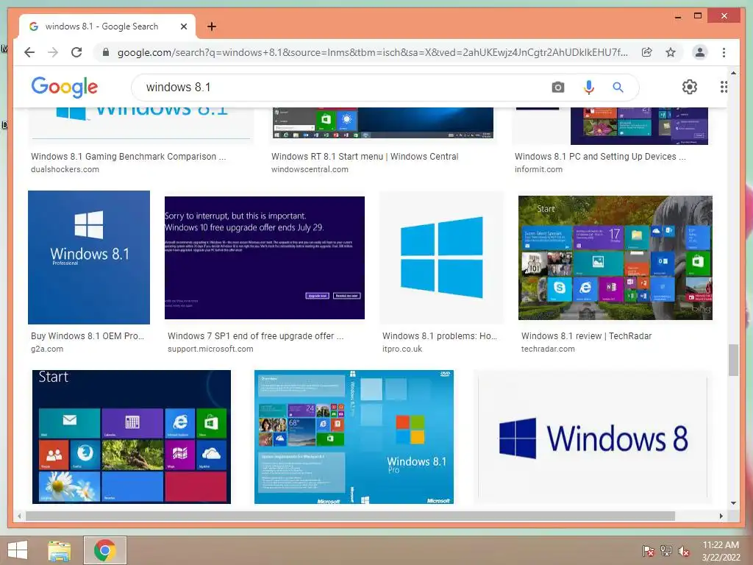Select the Windows 8.1 Professional blue thumbnail
Image resolution: width=753 pixels, height=565 pixels.
coord(89,257)
